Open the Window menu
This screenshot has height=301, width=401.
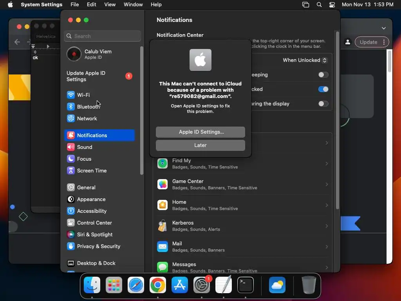133,5
